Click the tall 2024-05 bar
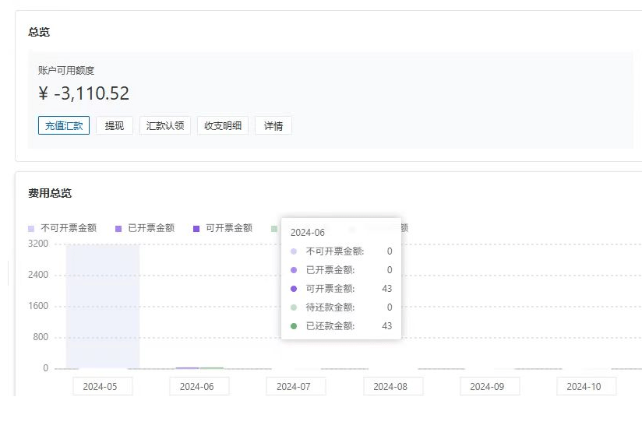 pyautogui.click(x=103, y=306)
